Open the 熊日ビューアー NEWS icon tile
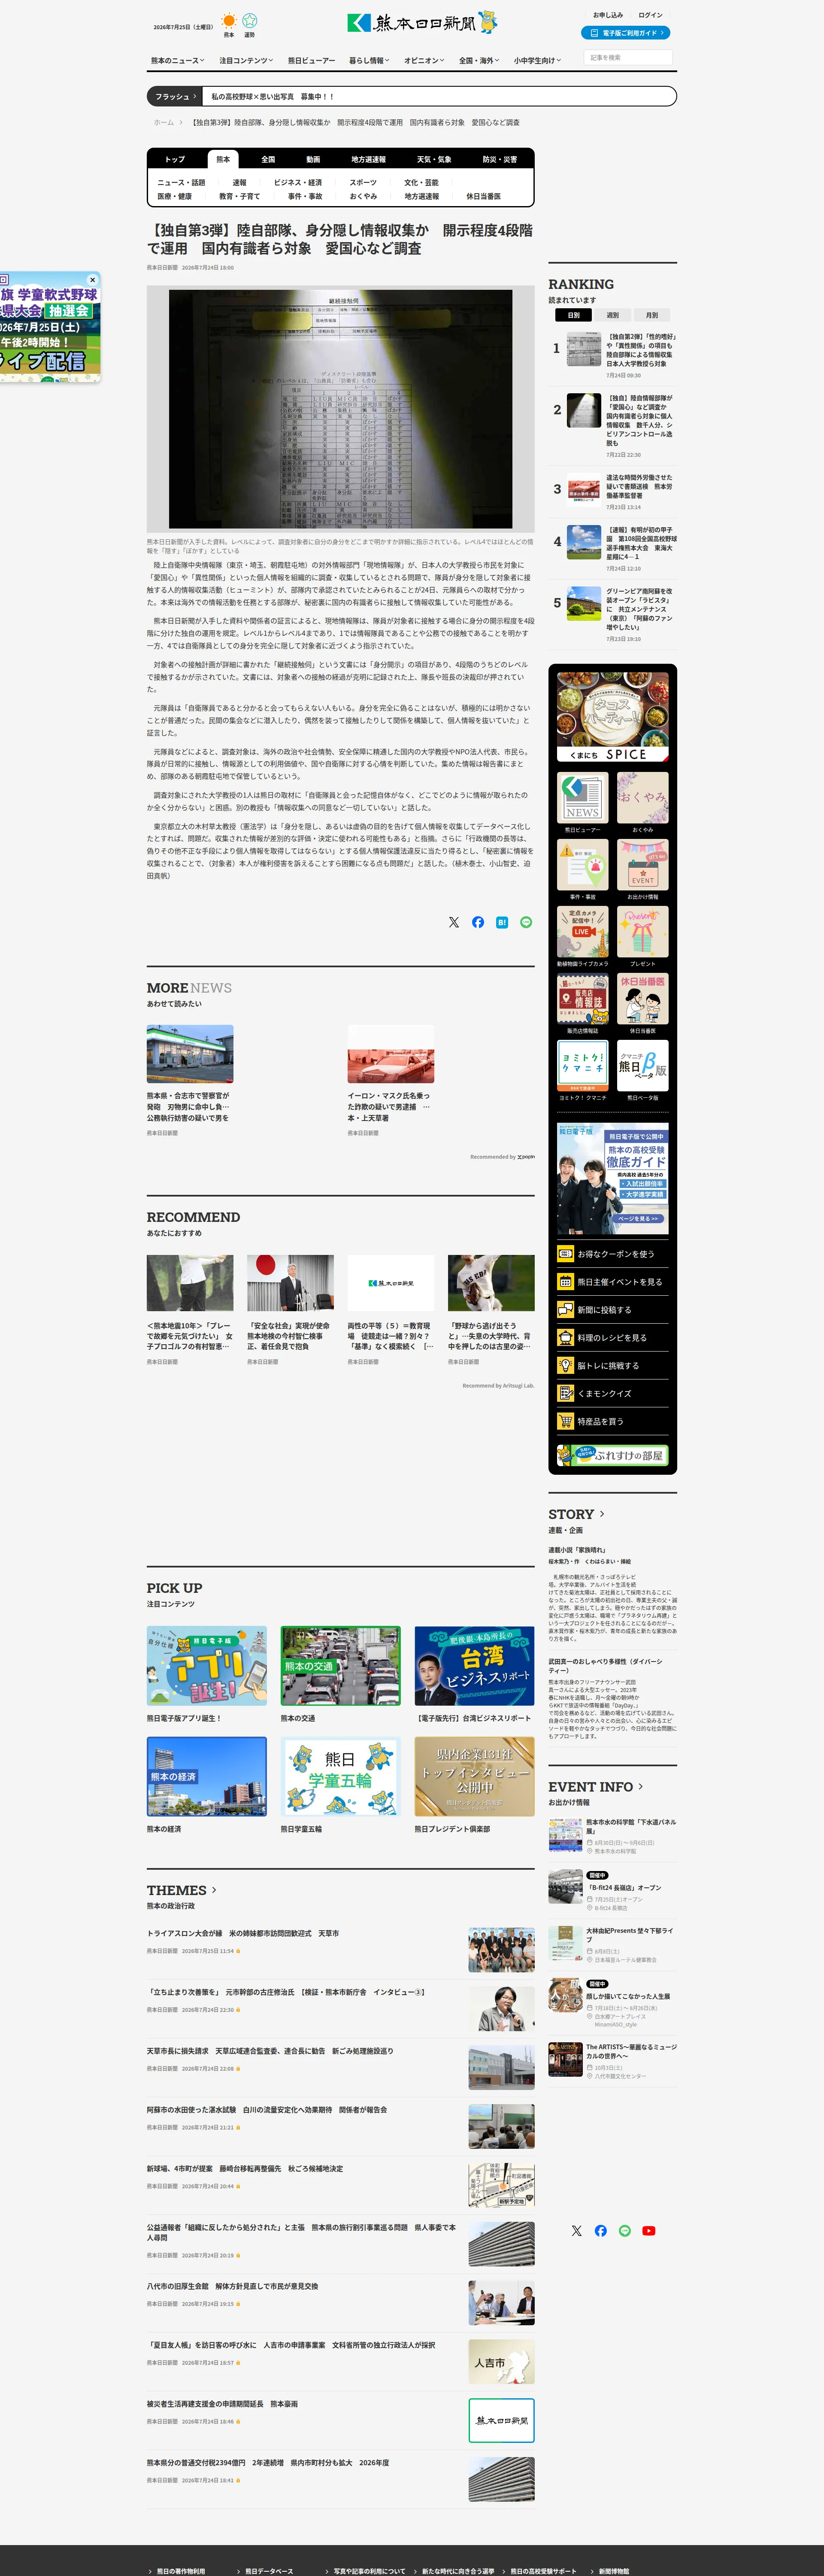The width and height of the screenshot is (824, 2576). click(x=583, y=797)
